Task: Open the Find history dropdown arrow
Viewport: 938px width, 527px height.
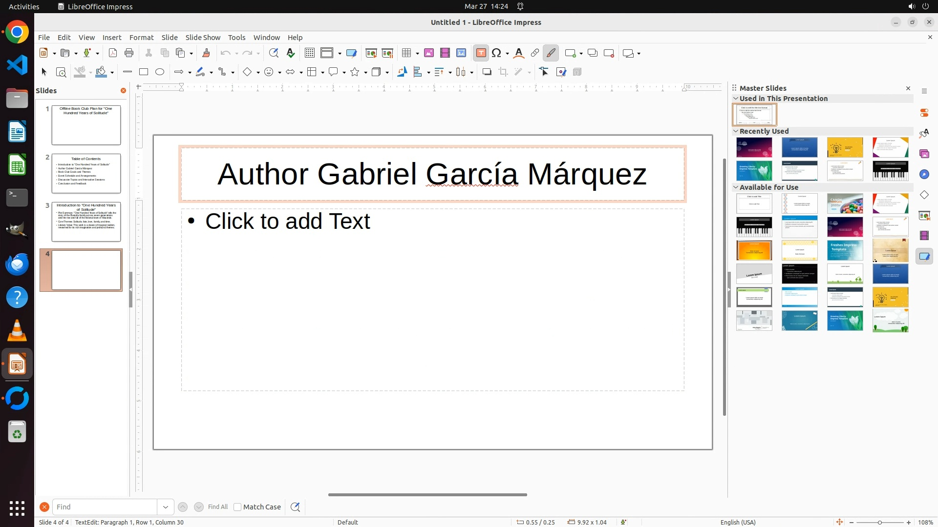Action: click(x=166, y=507)
